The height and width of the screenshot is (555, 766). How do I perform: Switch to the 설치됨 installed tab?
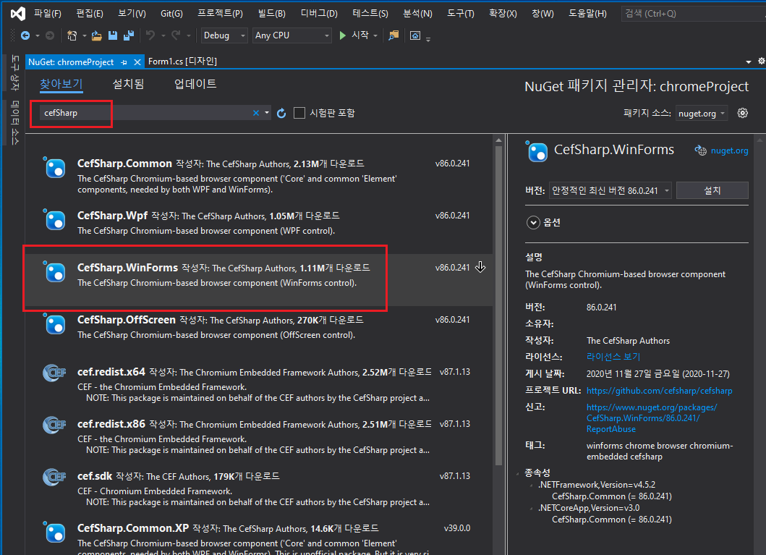click(x=128, y=84)
